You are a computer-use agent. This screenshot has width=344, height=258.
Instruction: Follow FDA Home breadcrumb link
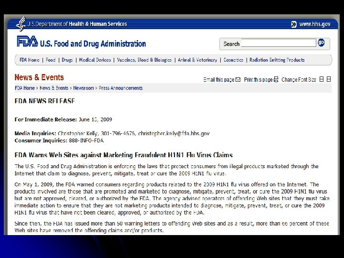coord(25,88)
